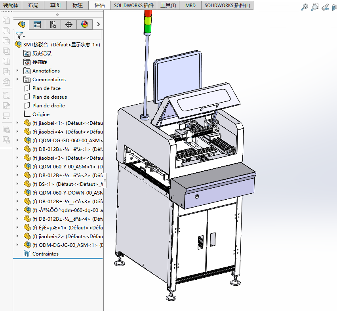Open the MBD tab
Image resolution: width=337 pixels, height=311 pixels.
[x=190, y=6]
